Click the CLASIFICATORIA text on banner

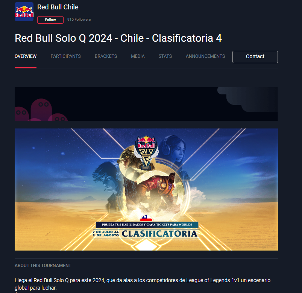click(159, 234)
